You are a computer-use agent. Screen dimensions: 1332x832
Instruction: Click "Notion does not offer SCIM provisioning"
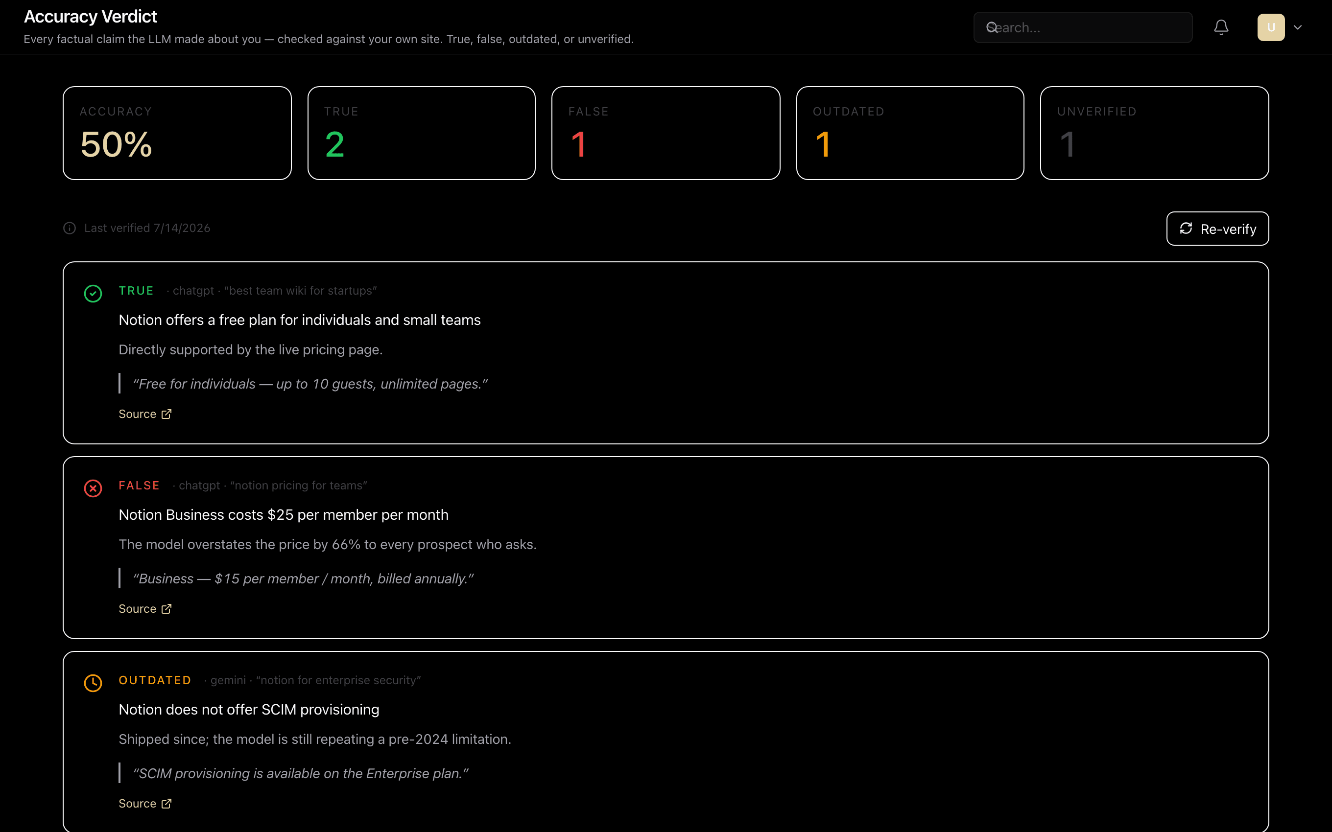click(x=249, y=709)
